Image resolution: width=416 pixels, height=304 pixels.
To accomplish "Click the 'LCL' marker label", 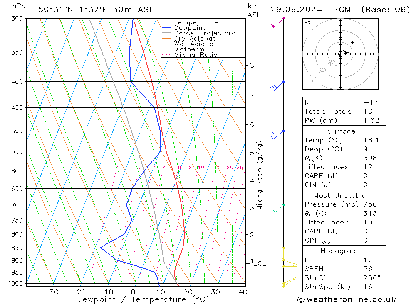I will [x=260, y=263].
